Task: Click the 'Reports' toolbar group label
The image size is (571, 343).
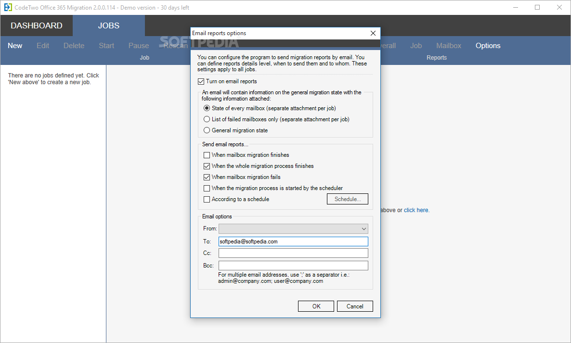Action: pos(437,57)
